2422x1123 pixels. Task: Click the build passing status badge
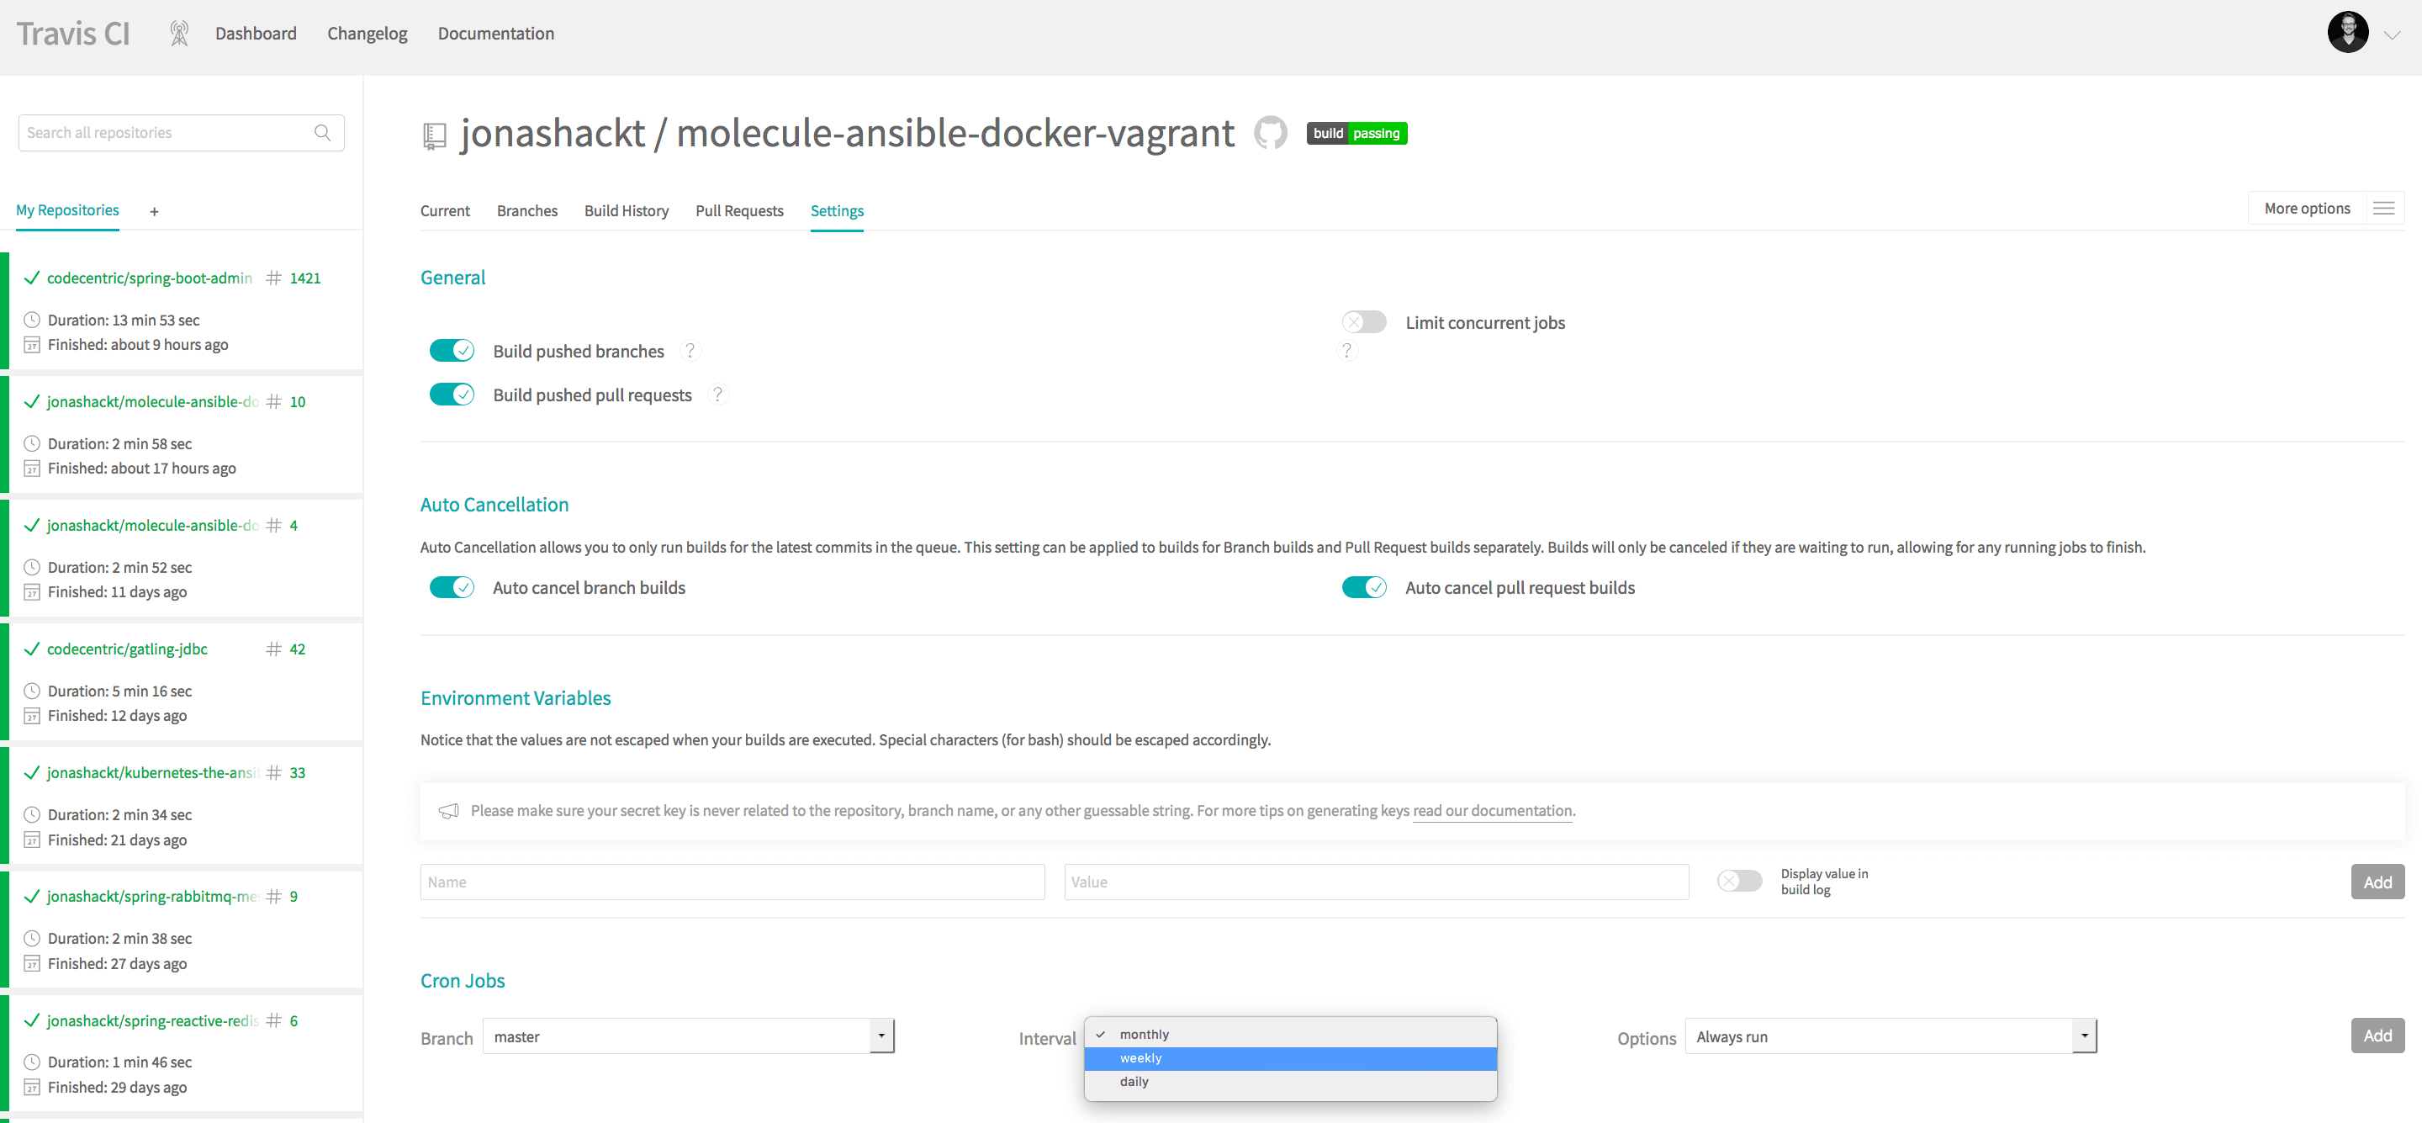[1356, 134]
